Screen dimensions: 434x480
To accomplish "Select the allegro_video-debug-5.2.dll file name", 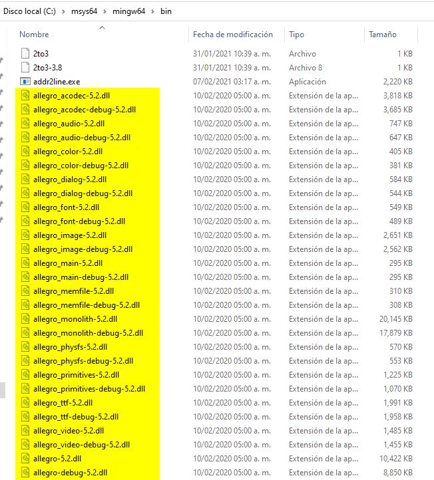I will tap(81, 445).
